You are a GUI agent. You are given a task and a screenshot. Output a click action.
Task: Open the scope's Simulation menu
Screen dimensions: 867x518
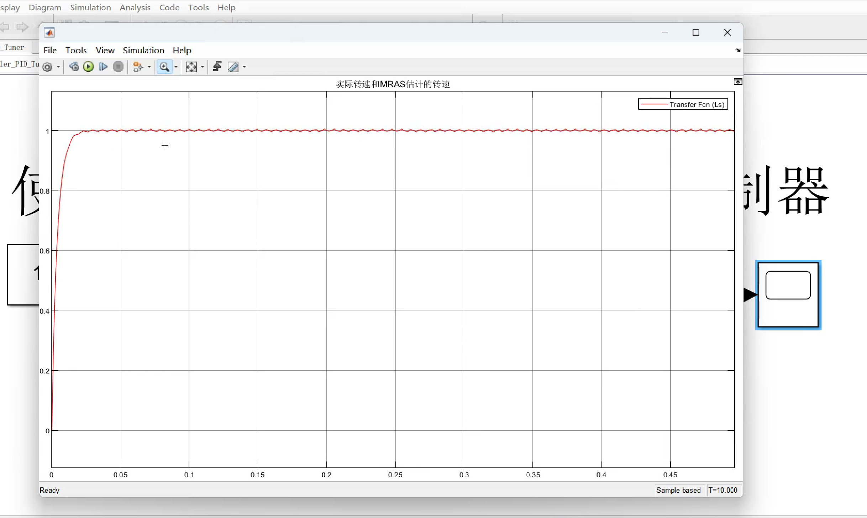tap(143, 50)
